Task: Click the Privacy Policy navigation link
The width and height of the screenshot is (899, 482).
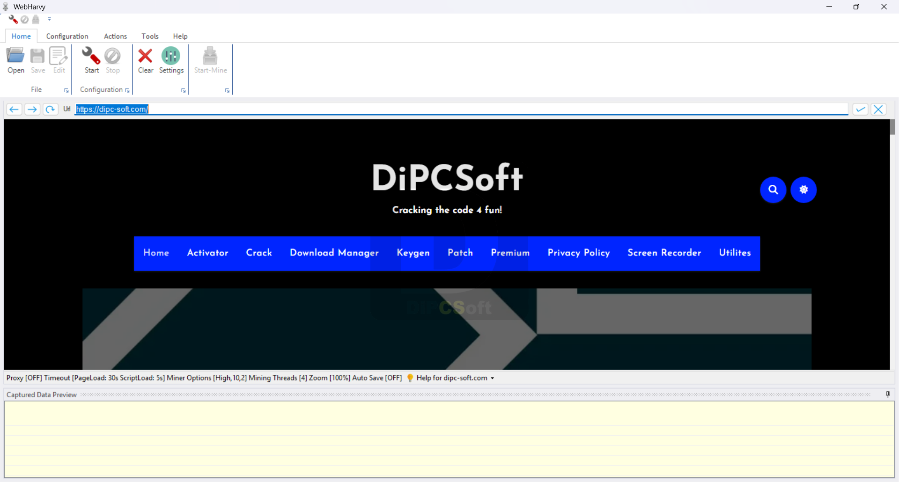Action: [579, 253]
